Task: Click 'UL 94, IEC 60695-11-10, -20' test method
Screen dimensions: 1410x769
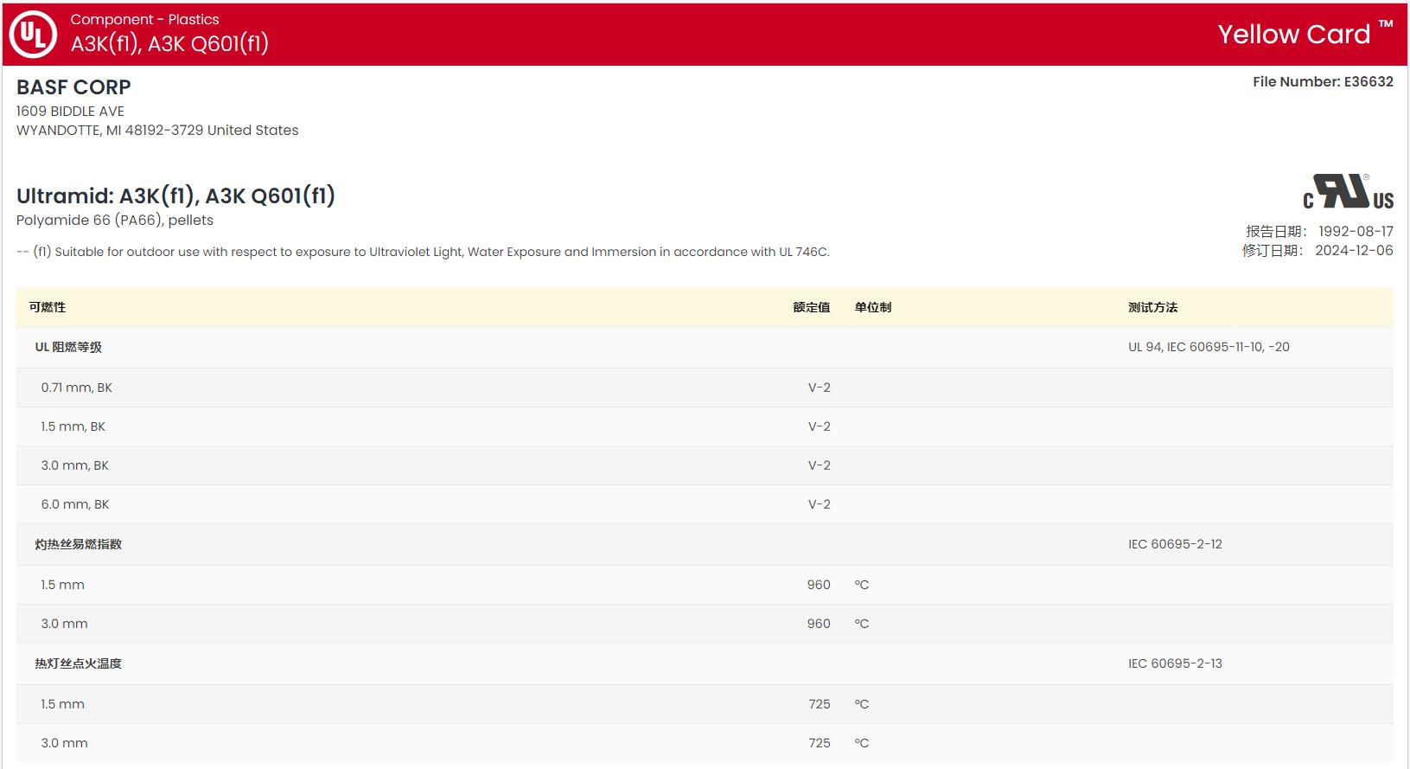Action: [1209, 347]
